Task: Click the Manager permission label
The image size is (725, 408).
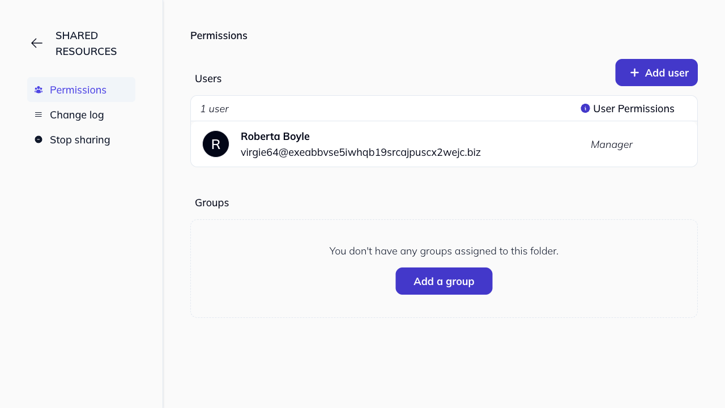Action: click(612, 144)
